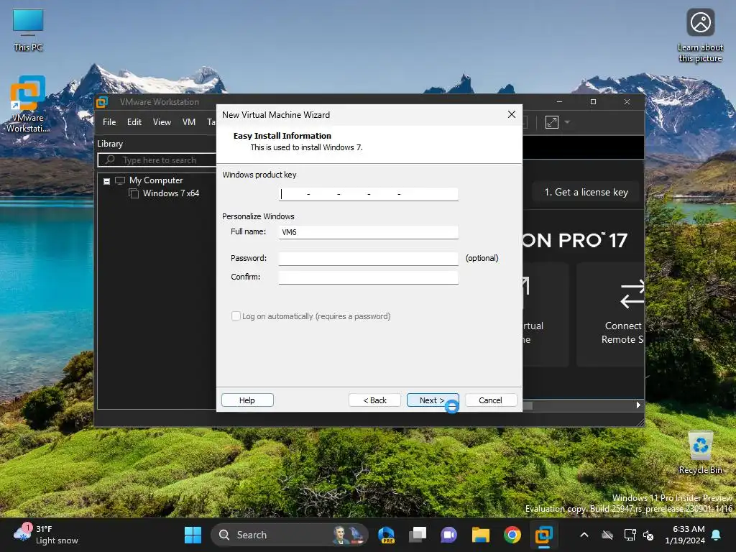Open File Explorer from the taskbar
Screen dimensions: 736x552
(x=481, y=535)
